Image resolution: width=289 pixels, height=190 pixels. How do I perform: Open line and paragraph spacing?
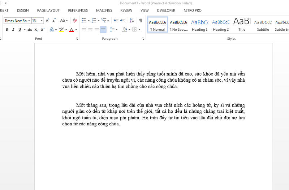tap(112, 30)
